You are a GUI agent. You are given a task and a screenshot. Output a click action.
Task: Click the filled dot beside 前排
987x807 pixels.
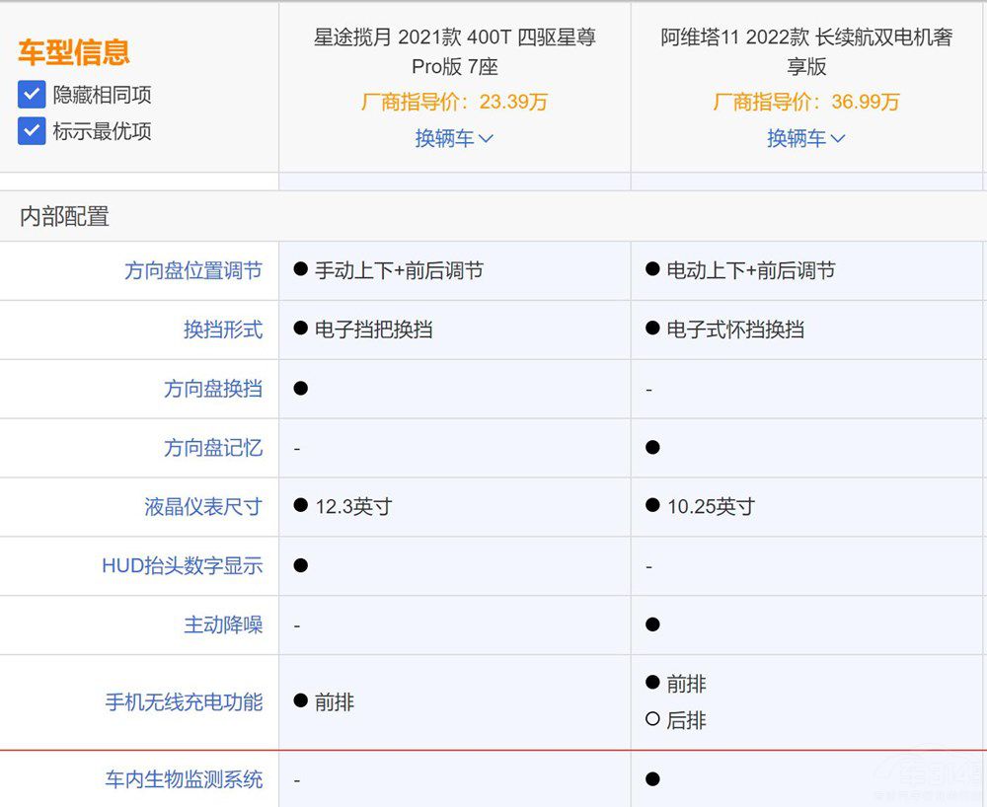[652, 683]
